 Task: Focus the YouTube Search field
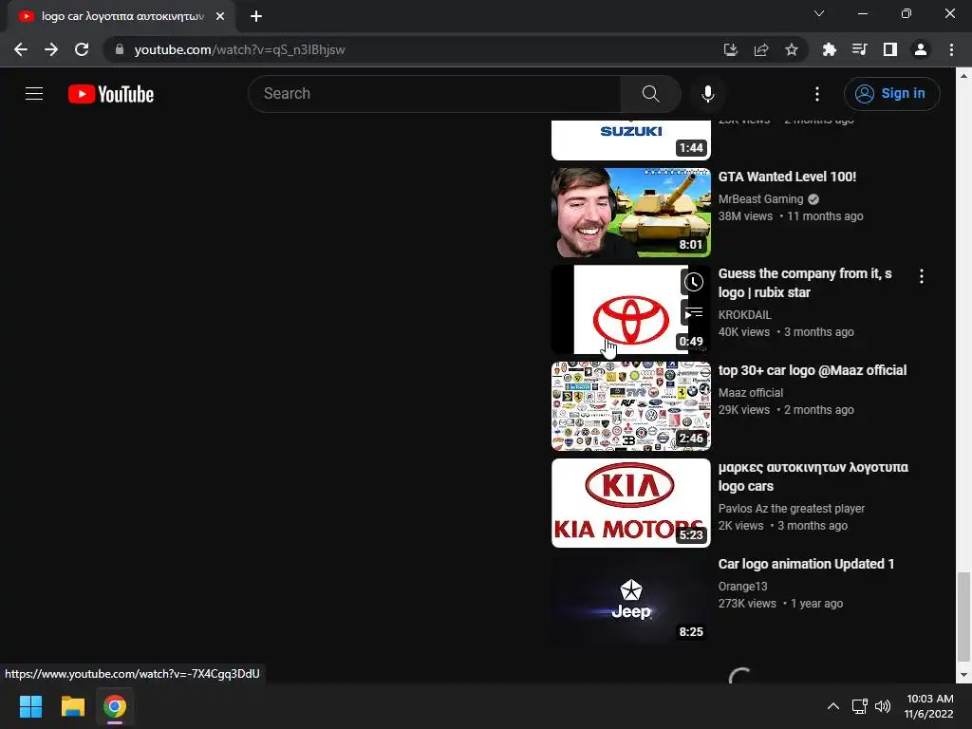point(435,94)
